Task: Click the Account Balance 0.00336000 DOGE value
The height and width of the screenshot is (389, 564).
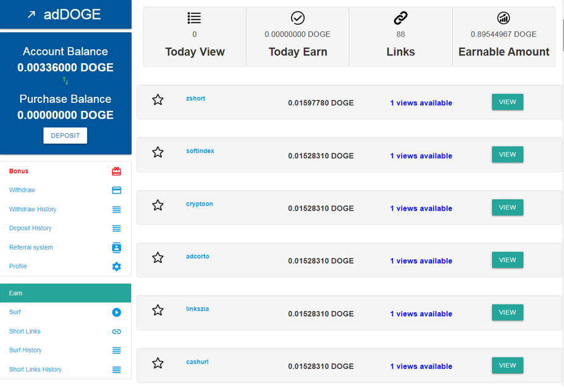Action: (65, 68)
